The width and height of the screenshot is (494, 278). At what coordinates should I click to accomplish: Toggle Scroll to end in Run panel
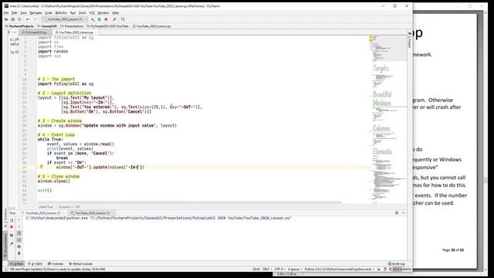click(19, 240)
